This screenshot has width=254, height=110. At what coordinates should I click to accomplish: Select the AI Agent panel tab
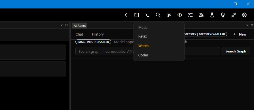80,26
